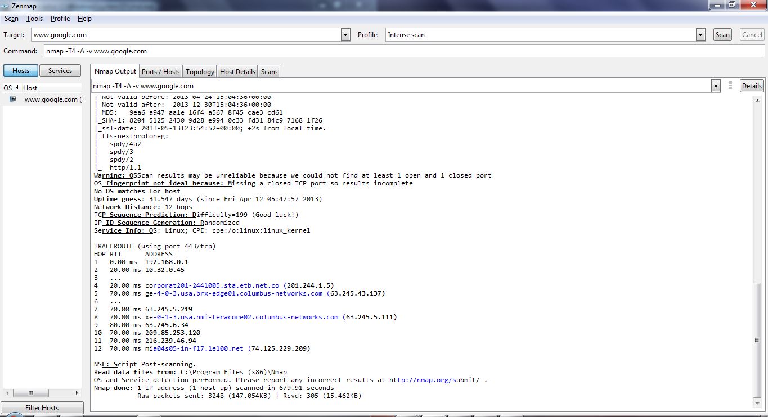
Task: Switch to Ports / Hosts tab
Action: (x=161, y=72)
